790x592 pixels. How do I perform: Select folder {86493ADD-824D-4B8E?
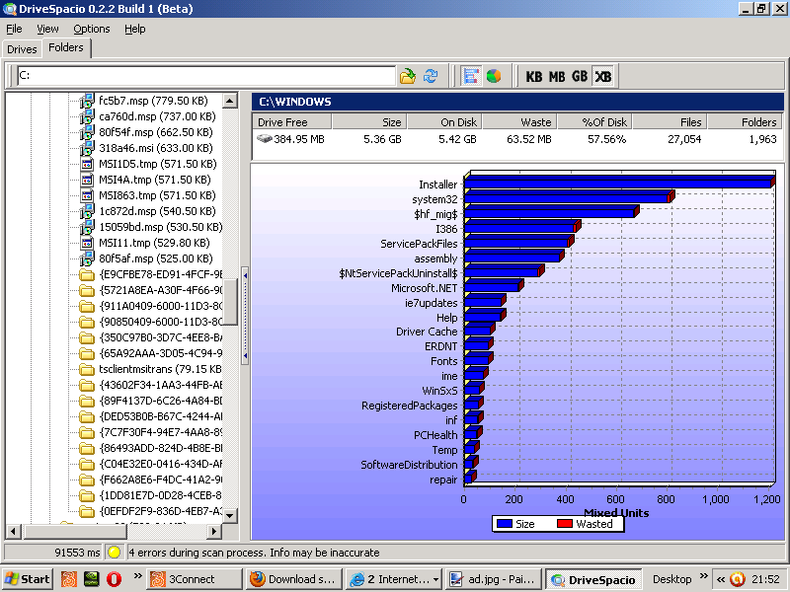pyautogui.click(x=160, y=448)
